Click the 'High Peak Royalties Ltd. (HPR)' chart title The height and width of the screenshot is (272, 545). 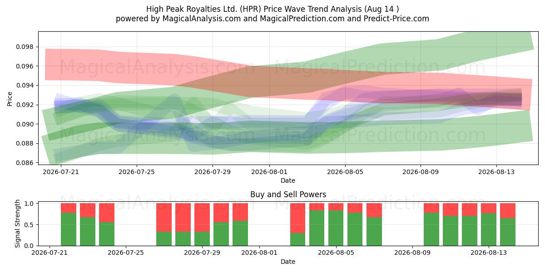click(x=272, y=9)
